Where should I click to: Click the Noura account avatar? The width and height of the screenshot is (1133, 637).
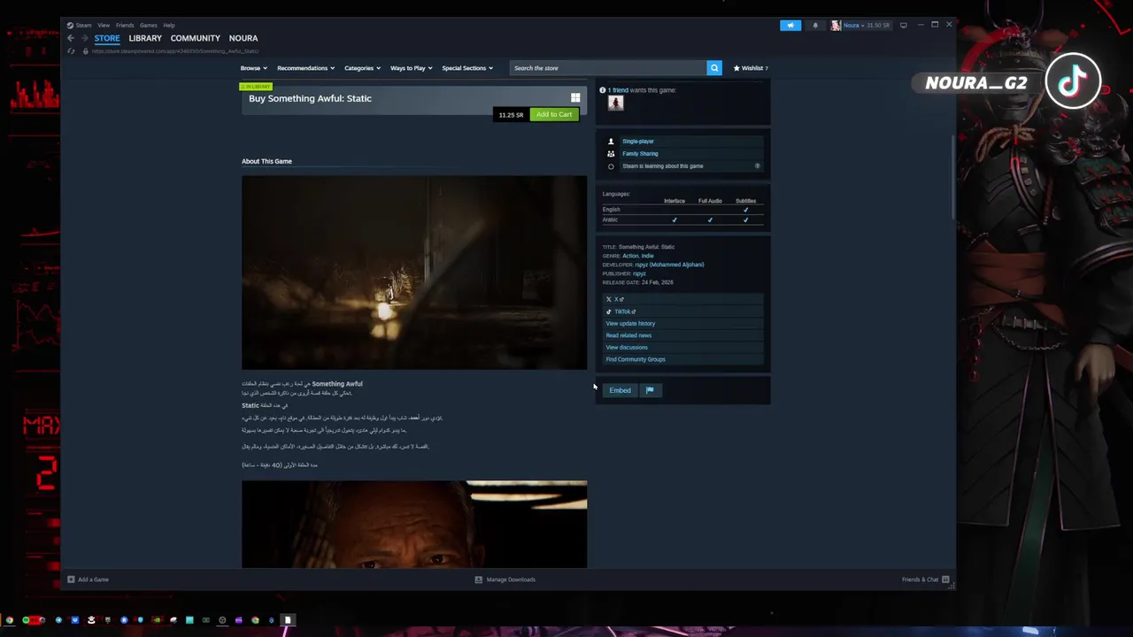tap(836, 25)
